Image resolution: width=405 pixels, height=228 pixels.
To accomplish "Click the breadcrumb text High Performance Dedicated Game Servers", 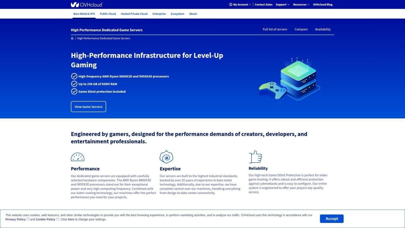I will [x=103, y=38].
